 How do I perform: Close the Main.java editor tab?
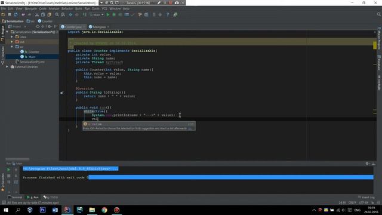[x=108, y=27]
